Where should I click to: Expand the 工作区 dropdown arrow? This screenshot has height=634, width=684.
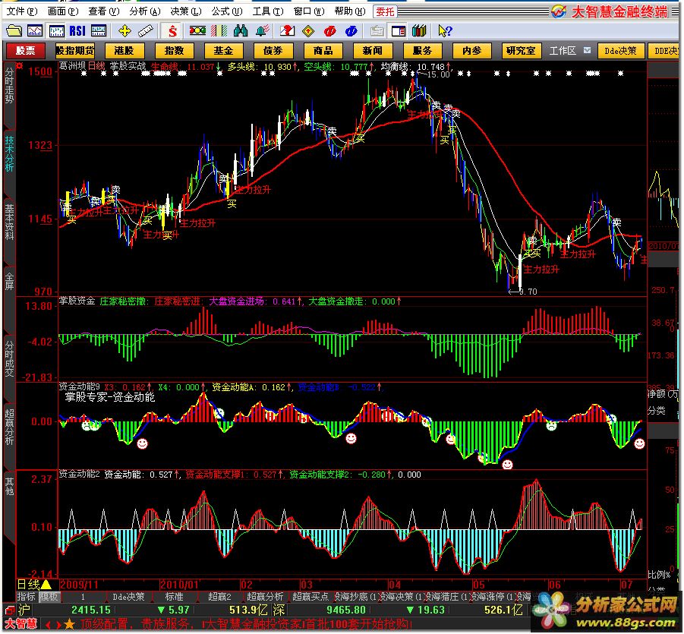(587, 50)
